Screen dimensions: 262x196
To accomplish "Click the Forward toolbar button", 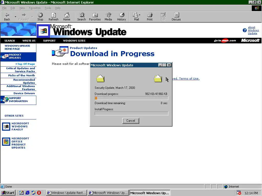I will tap(24, 17).
